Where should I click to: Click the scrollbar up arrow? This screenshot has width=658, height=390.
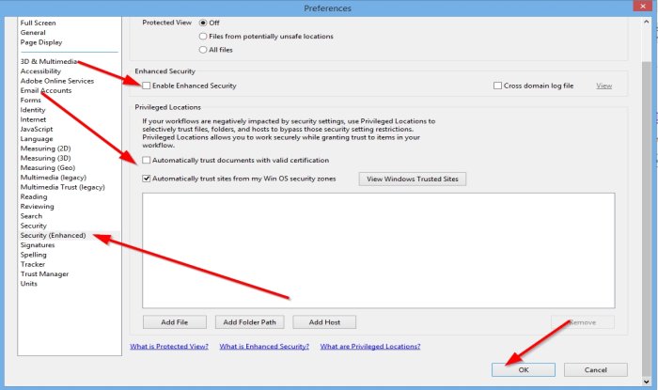click(x=647, y=22)
